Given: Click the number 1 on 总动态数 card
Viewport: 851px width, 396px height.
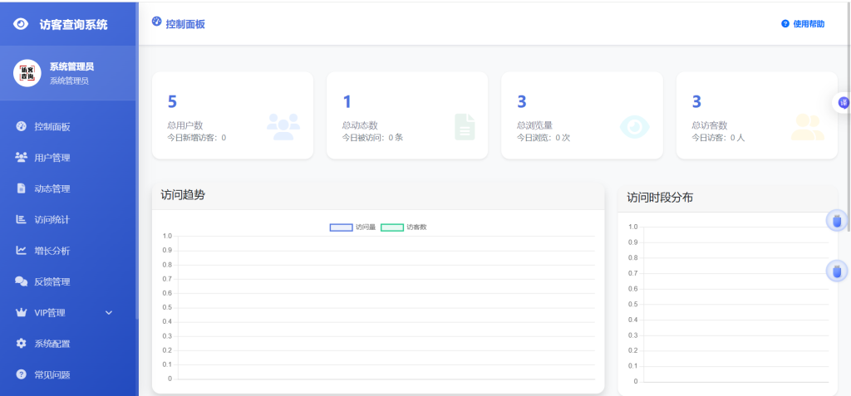Looking at the screenshot, I should tap(347, 101).
